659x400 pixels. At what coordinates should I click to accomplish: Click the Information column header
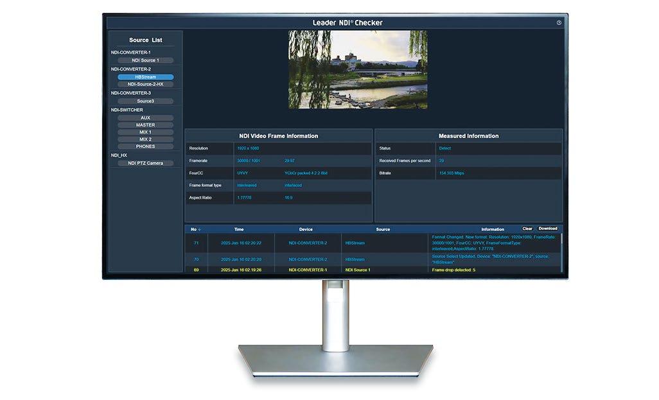click(x=493, y=229)
